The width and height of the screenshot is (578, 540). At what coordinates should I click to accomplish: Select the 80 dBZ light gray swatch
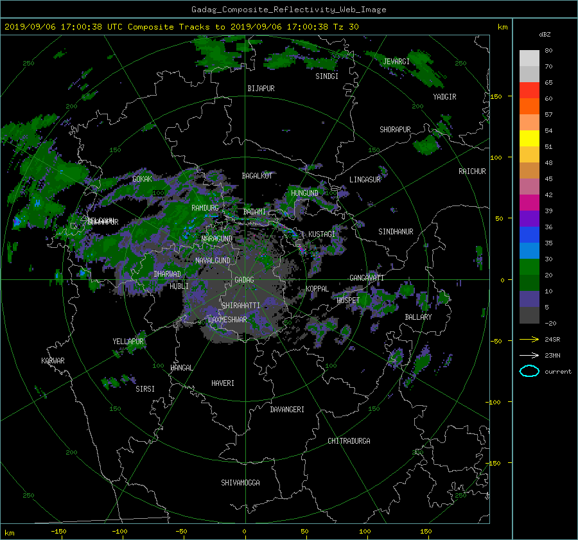(x=529, y=58)
